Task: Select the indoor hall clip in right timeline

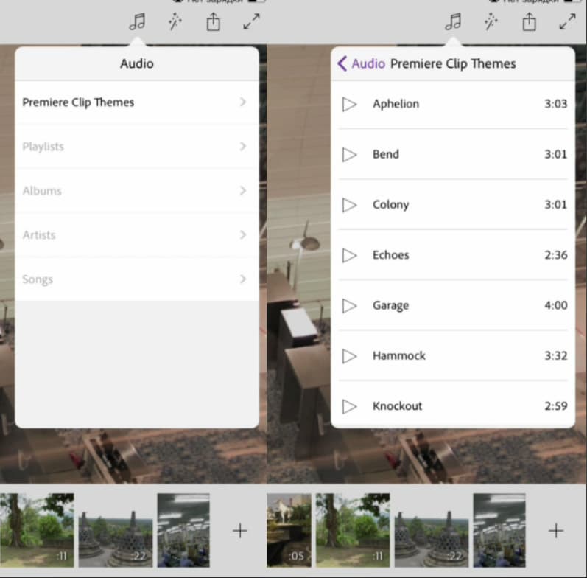Action: (x=499, y=530)
